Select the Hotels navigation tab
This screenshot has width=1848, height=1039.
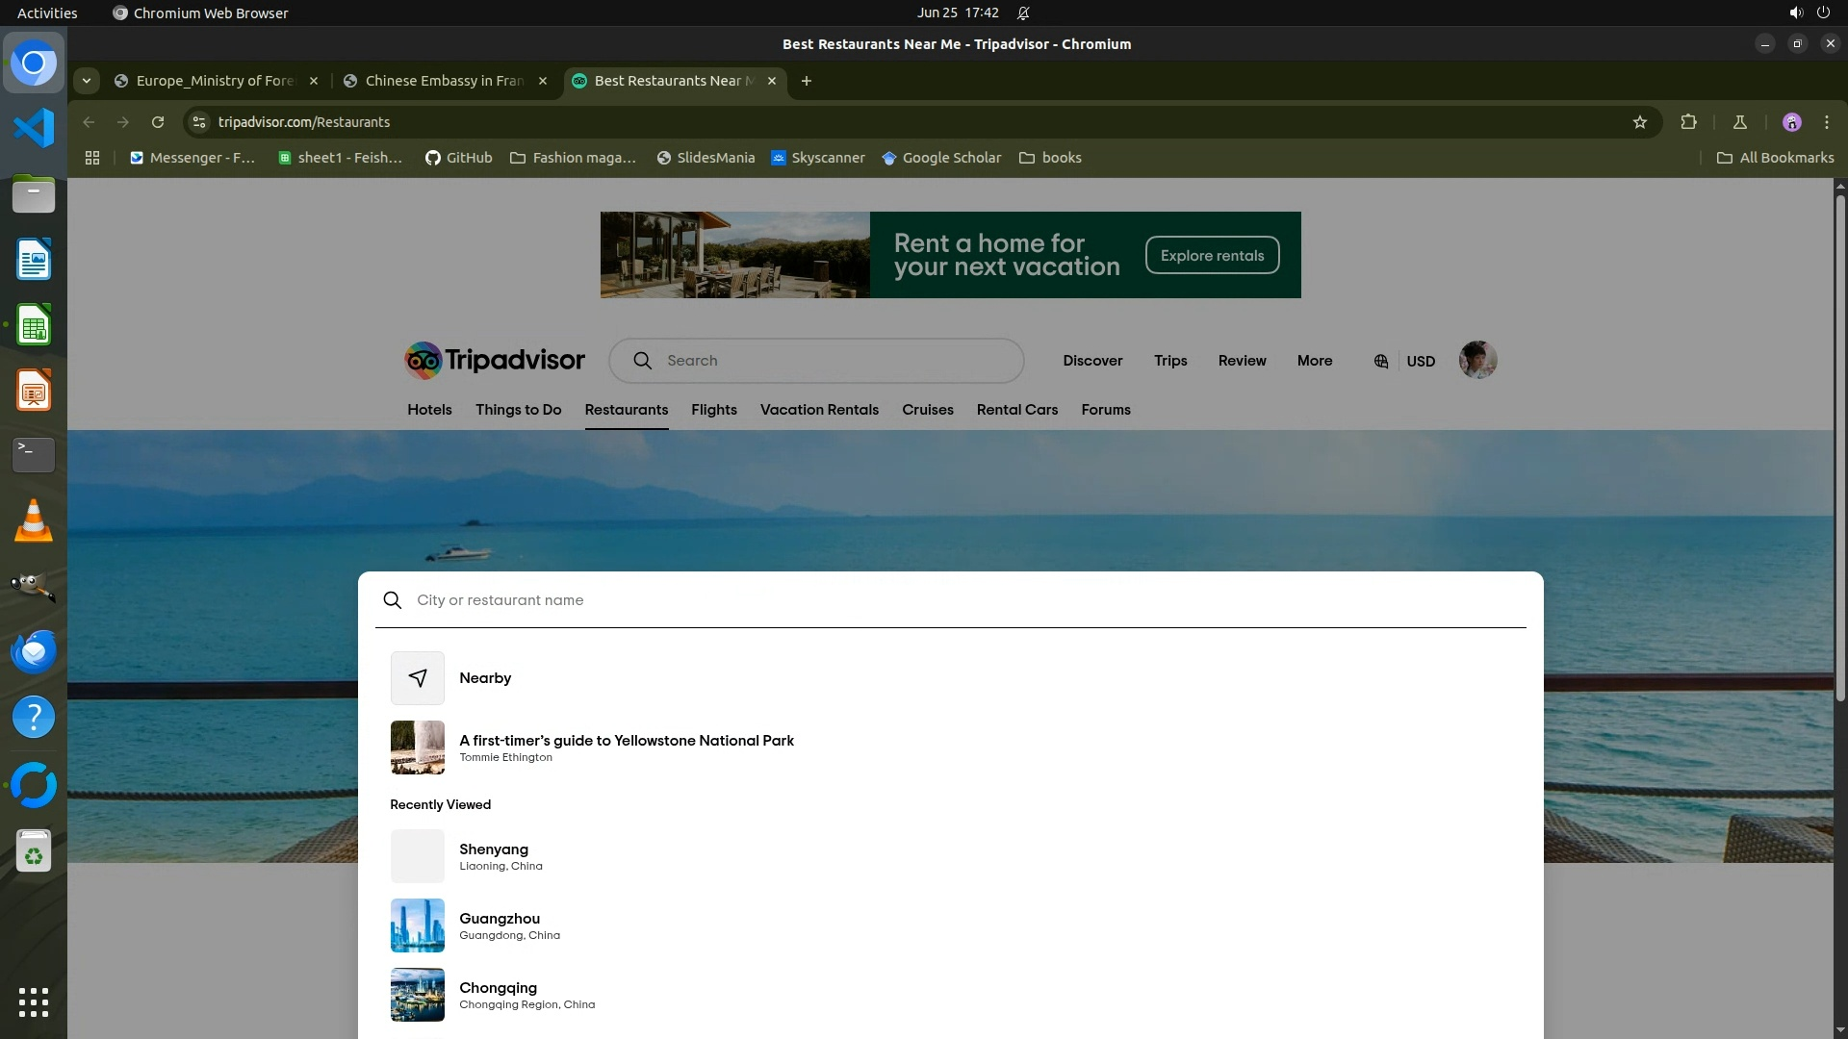(x=429, y=410)
